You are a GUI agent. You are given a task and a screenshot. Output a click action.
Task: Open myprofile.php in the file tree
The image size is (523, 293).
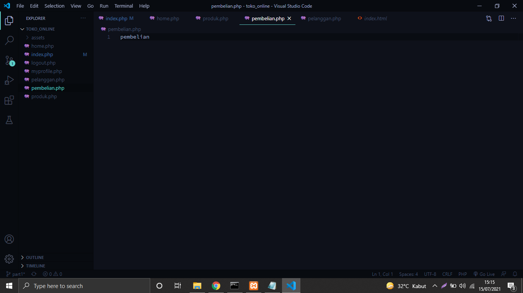click(56, 71)
